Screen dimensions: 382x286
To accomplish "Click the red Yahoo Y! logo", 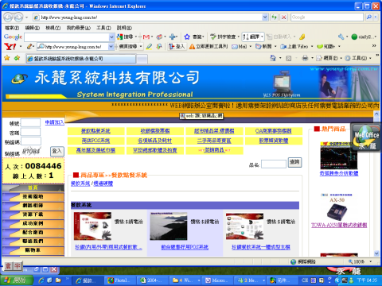I will [10, 47].
